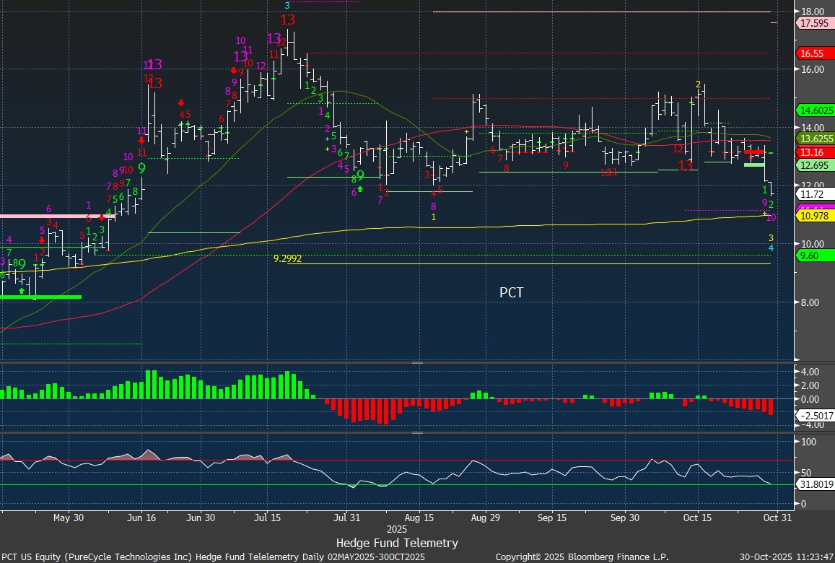Select the 13.6255 moving average label
This screenshot has height=563, width=835.
815,139
